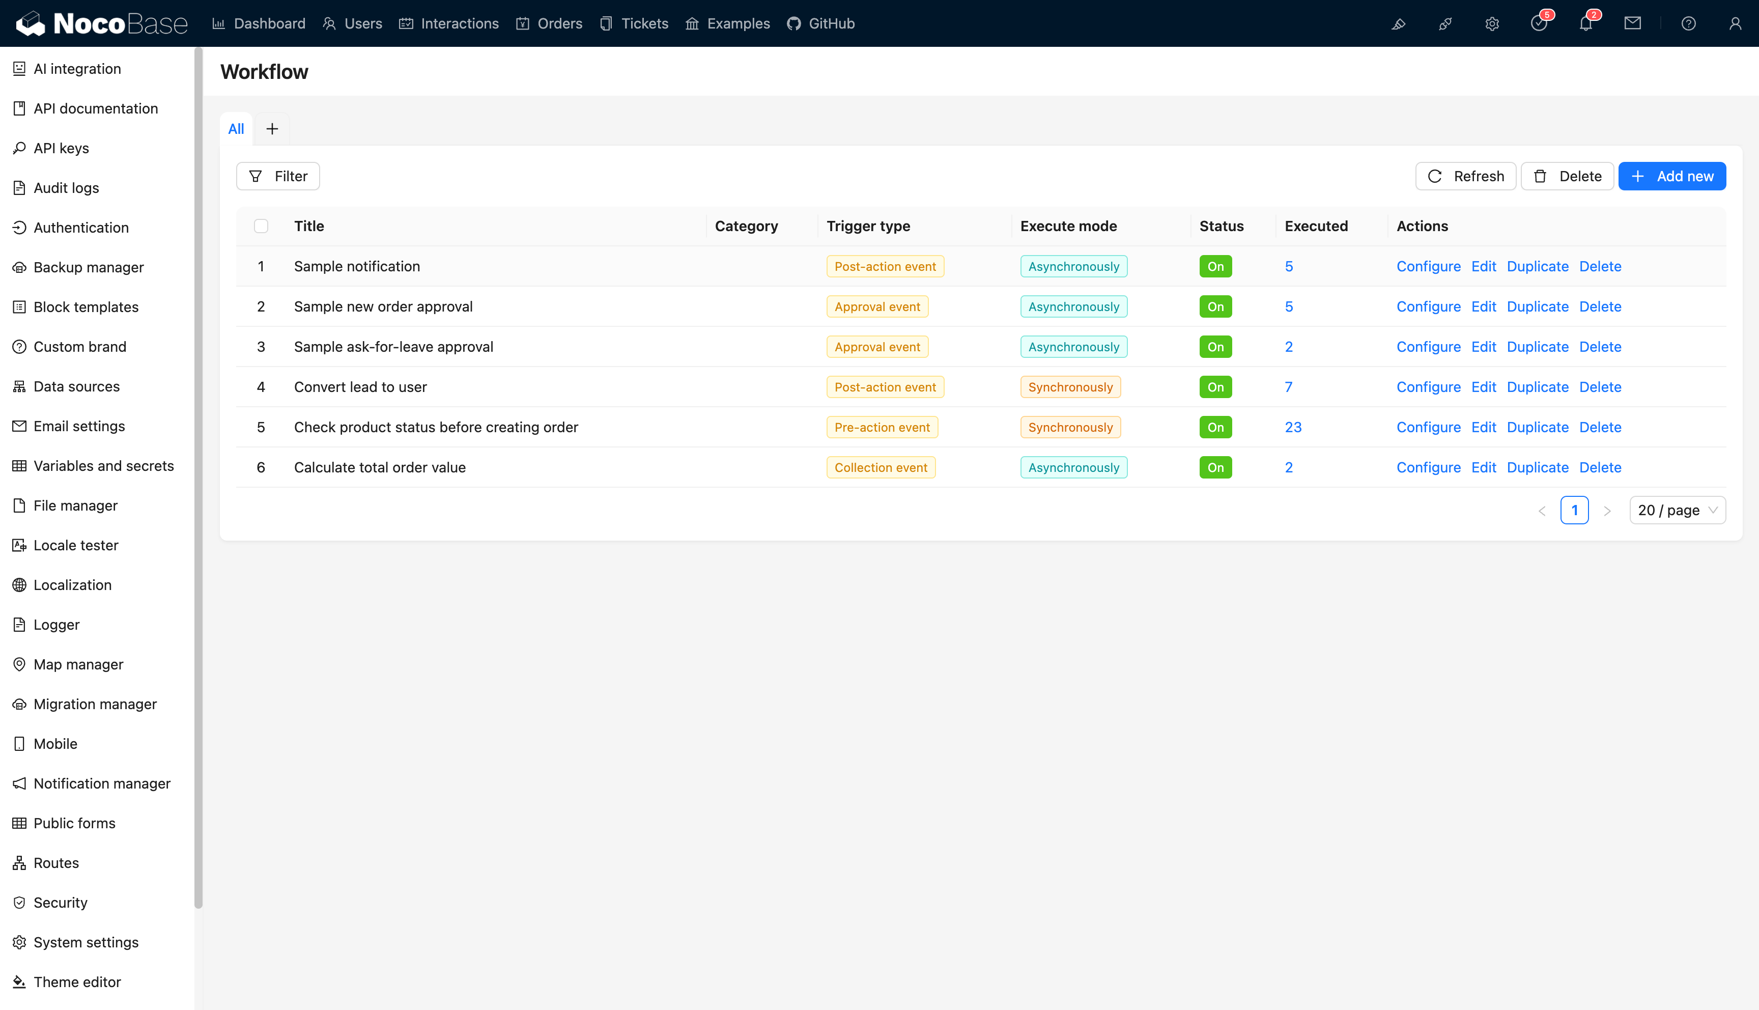Open executed count 23 for product check
Screen dimensions: 1759x1010
click(1293, 427)
